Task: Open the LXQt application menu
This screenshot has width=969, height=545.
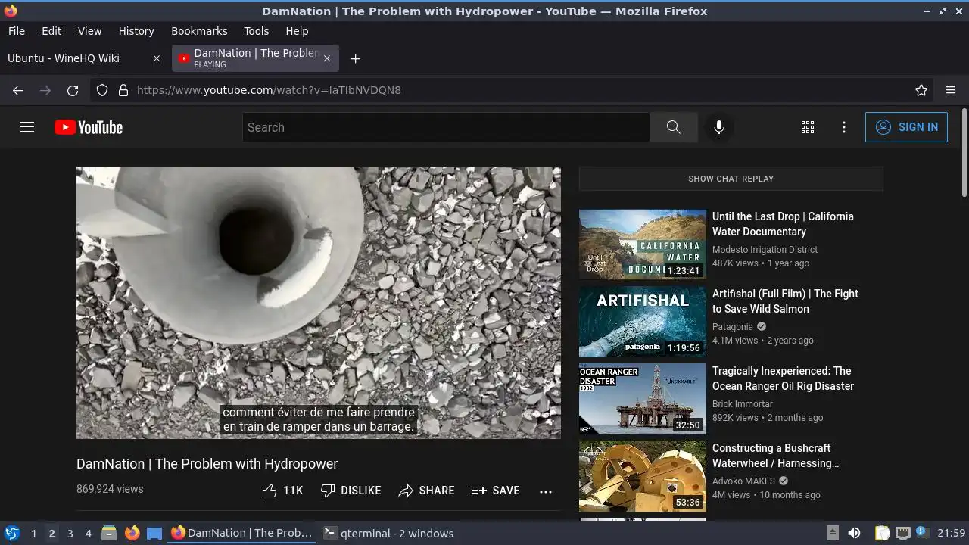Action: 11,533
